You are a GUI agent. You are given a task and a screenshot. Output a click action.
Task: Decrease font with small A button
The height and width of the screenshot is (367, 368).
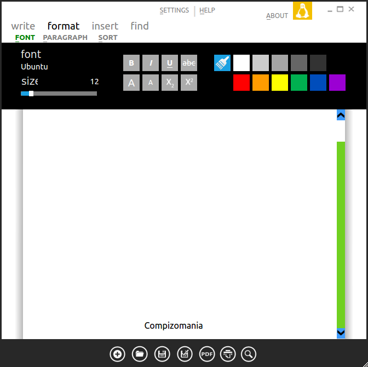click(151, 83)
